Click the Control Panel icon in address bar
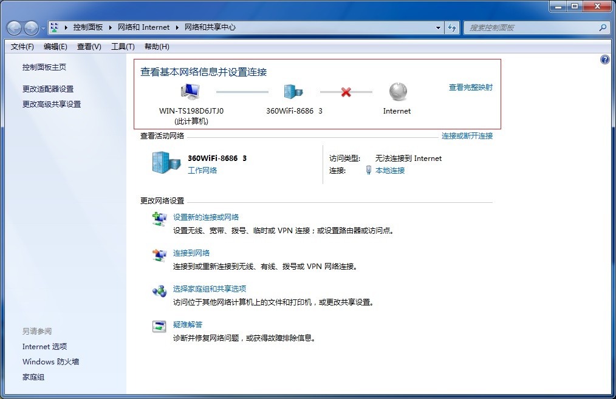Viewport: 616px width, 399px height. click(55, 27)
